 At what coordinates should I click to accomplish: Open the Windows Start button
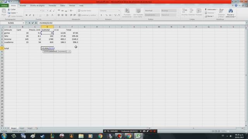4,136
